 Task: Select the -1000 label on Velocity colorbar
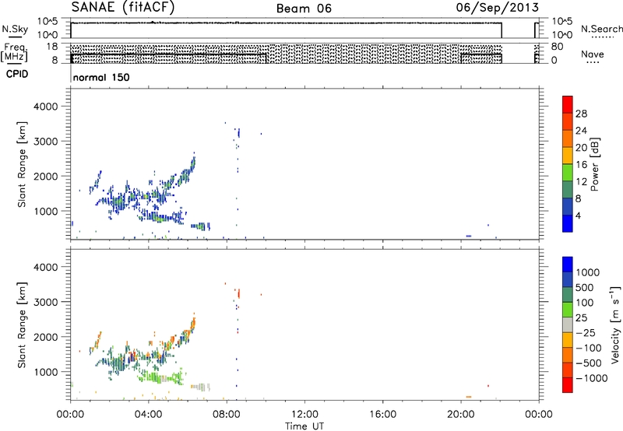tap(592, 378)
